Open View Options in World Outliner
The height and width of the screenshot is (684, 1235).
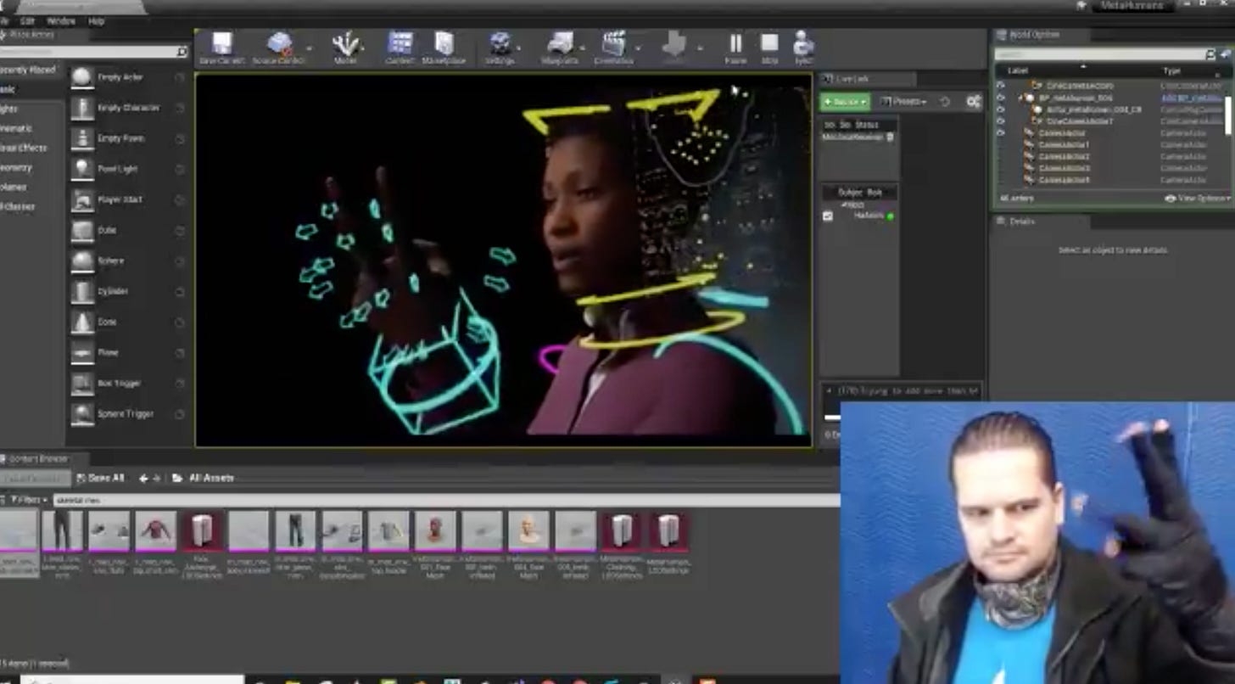(1198, 199)
